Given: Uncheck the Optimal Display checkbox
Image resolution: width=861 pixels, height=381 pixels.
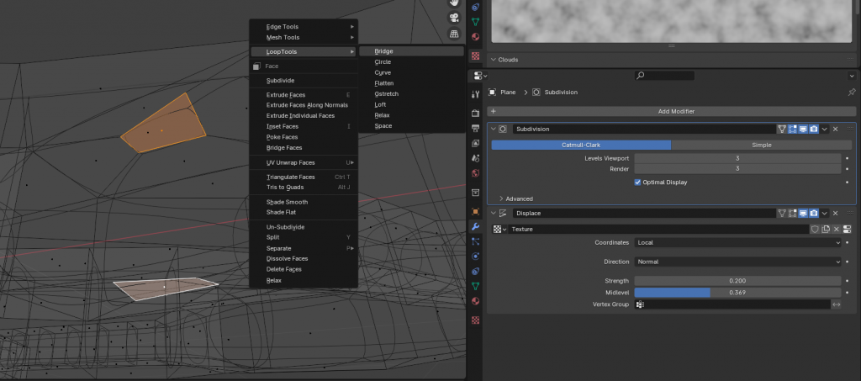Looking at the screenshot, I should (637, 182).
